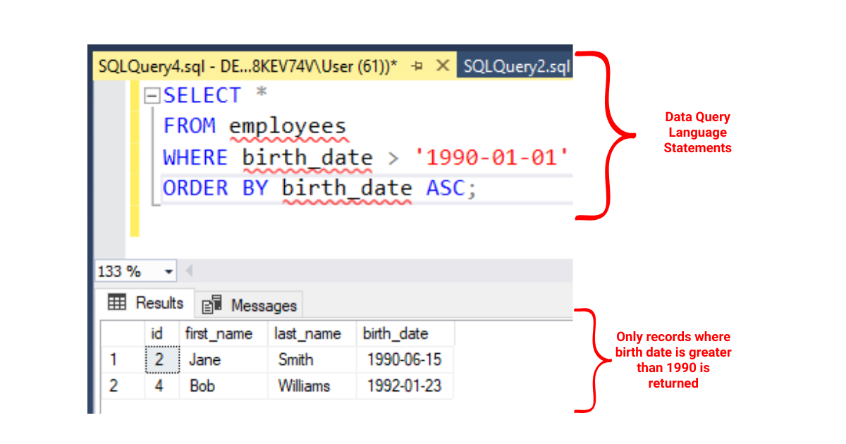Click the first_name column header
846x444 pixels.
pyautogui.click(x=224, y=333)
